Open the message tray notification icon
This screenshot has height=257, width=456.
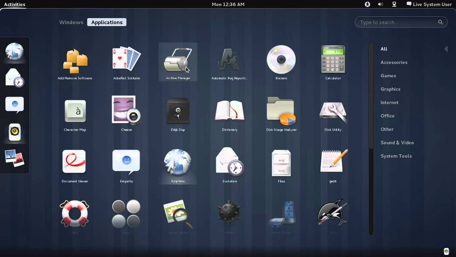click(x=446, y=251)
